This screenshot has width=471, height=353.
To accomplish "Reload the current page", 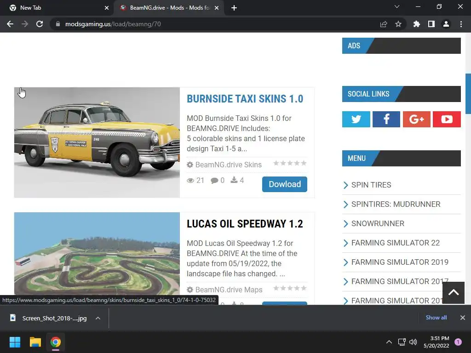I will click(x=40, y=24).
